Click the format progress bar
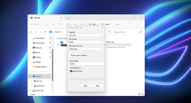The image size is (191, 103). [x=86, y=79]
